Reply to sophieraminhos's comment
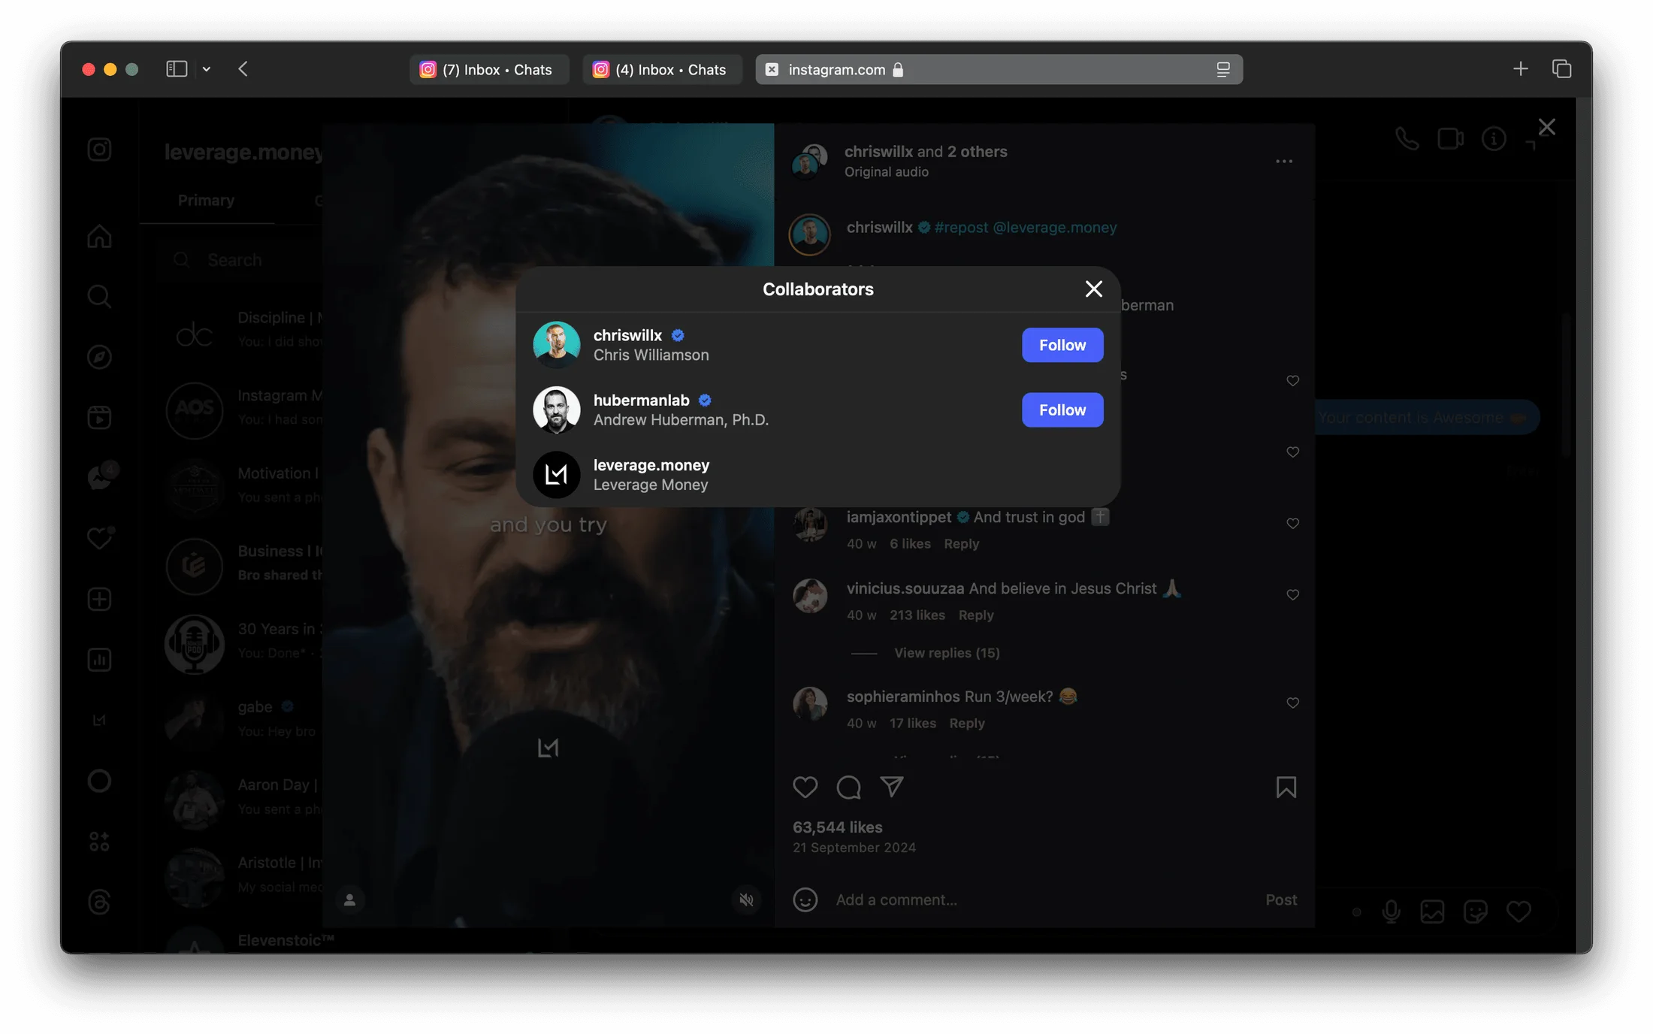Viewport: 1653px width, 1034px height. (x=966, y=723)
